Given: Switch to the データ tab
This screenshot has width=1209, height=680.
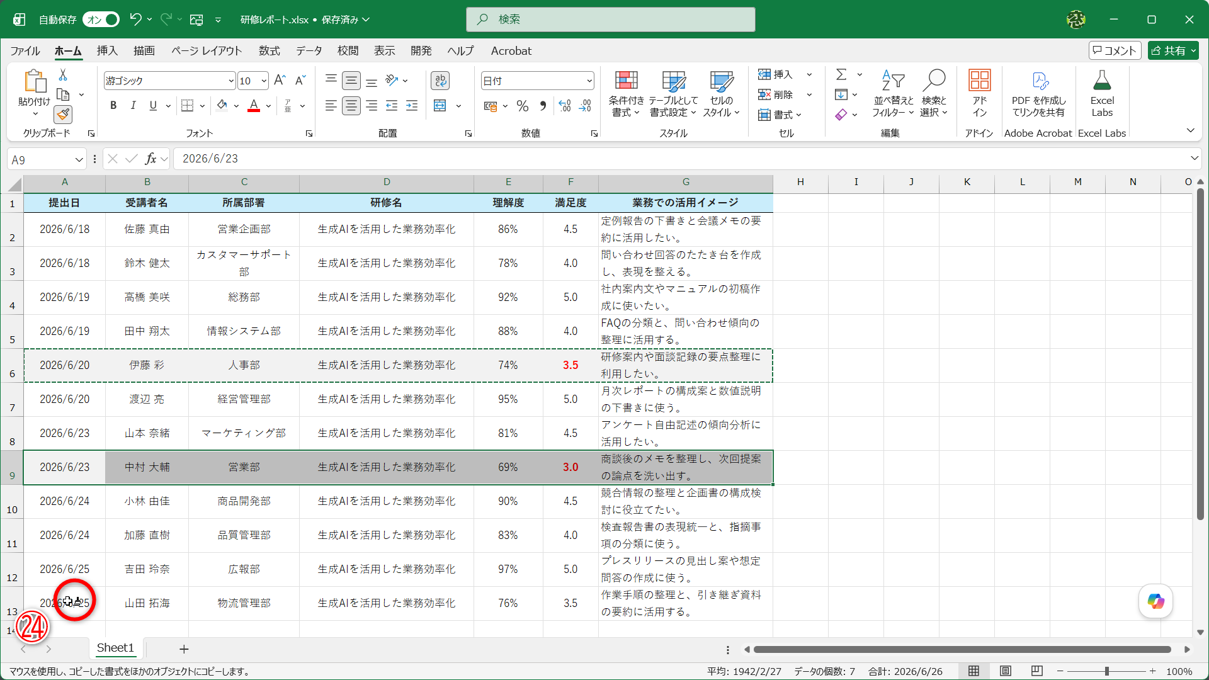Looking at the screenshot, I should click(x=309, y=51).
